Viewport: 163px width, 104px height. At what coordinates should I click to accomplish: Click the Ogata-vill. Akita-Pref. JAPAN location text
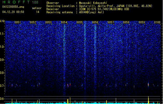click(x=116, y=6)
